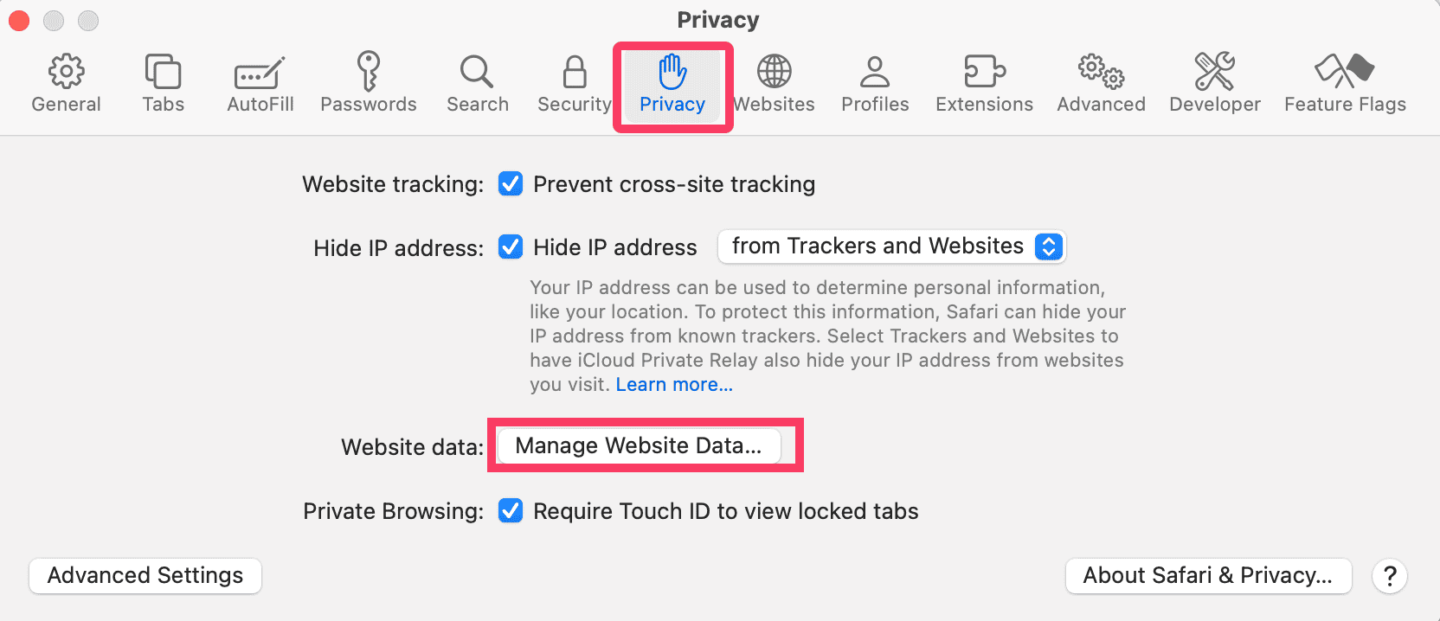Follow the Learn more link
This screenshot has width=1440, height=621.
click(x=674, y=385)
